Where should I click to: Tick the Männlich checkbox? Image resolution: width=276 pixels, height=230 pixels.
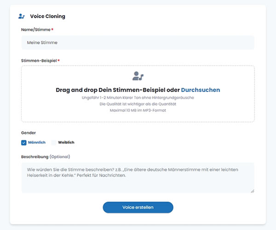coord(24,143)
